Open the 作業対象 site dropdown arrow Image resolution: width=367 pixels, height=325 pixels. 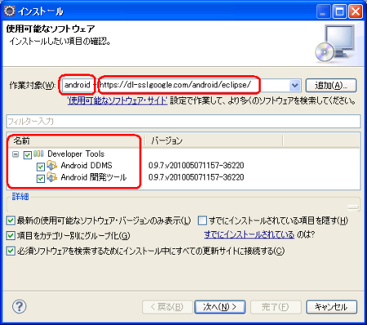click(x=295, y=86)
